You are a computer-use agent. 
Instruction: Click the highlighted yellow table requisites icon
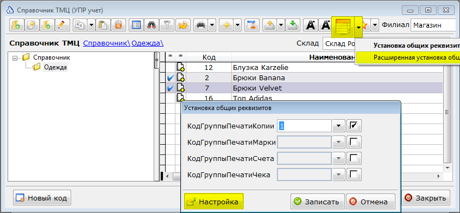coord(343,27)
